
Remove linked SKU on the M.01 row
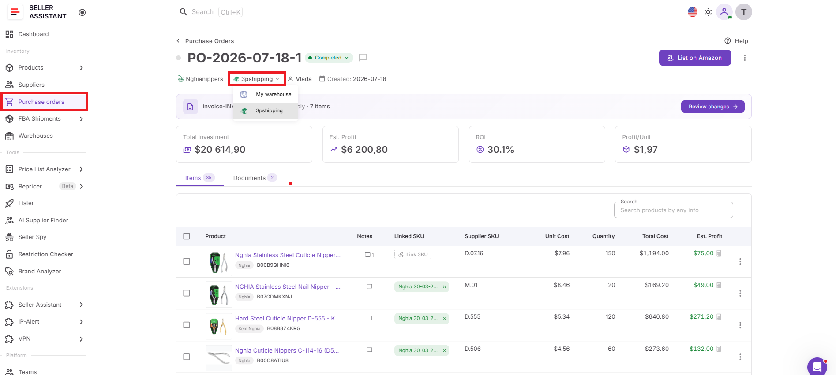click(x=444, y=287)
